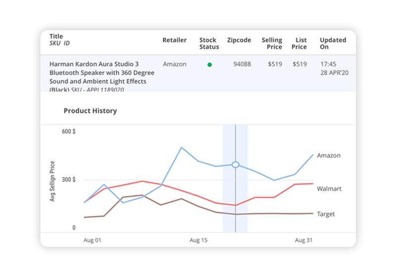Click the Aug 01 axis label
Screen dimensions: 396x277
(x=92, y=240)
